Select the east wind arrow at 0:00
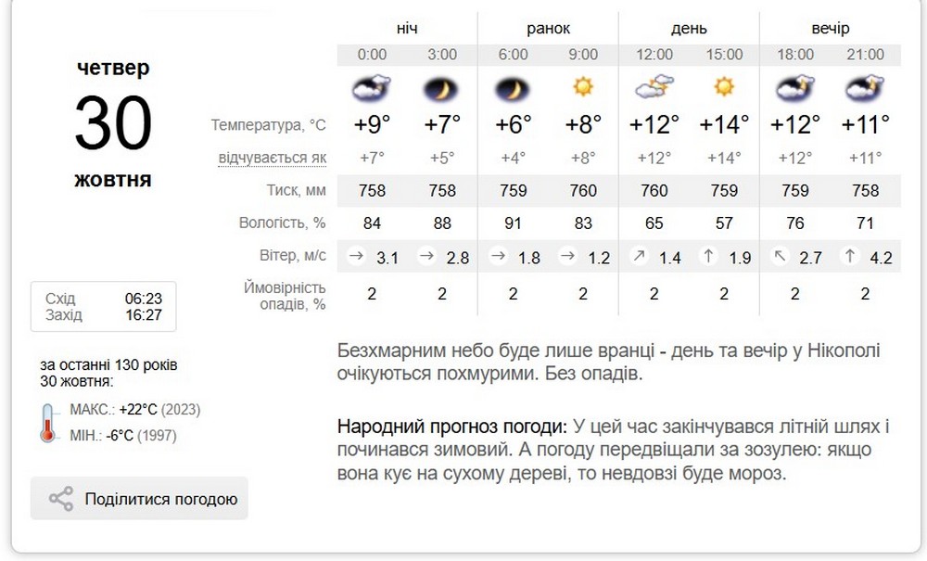The height and width of the screenshot is (561, 927). (355, 256)
